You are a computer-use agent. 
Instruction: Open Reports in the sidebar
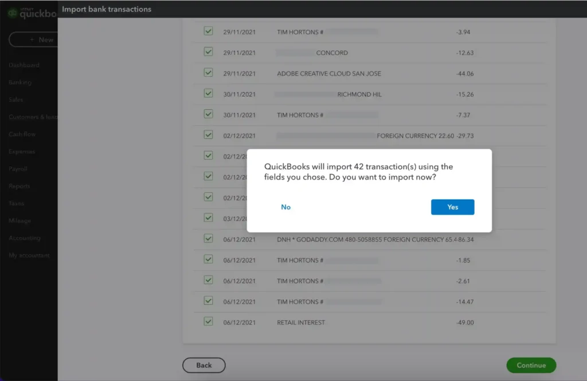[x=19, y=186]
